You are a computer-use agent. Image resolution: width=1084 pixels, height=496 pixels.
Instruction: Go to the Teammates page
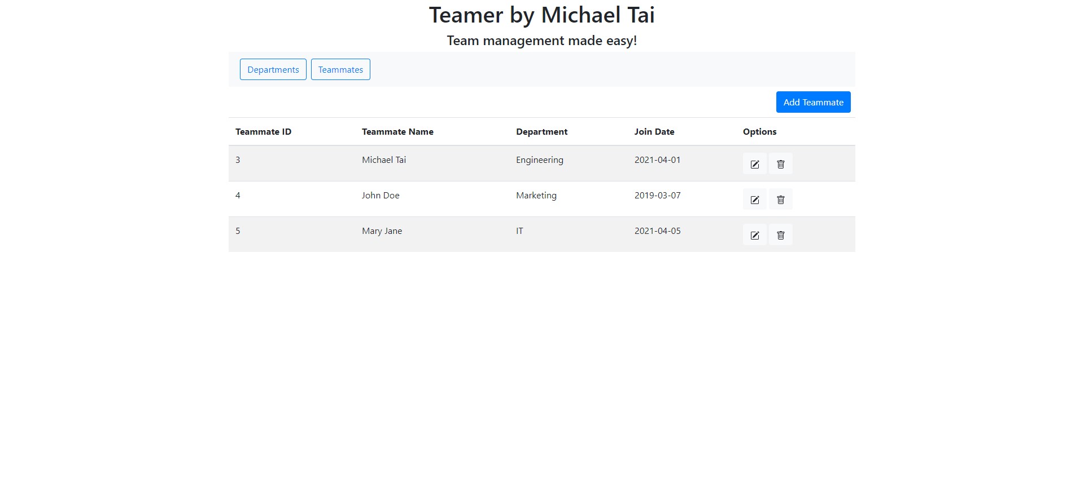pyautogui.click(x=340, y=69)
